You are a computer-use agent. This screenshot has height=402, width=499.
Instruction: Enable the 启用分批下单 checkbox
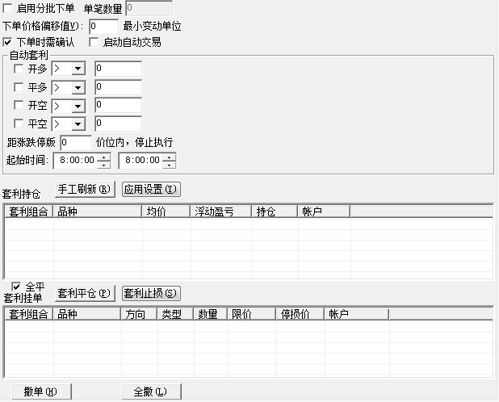8,8
